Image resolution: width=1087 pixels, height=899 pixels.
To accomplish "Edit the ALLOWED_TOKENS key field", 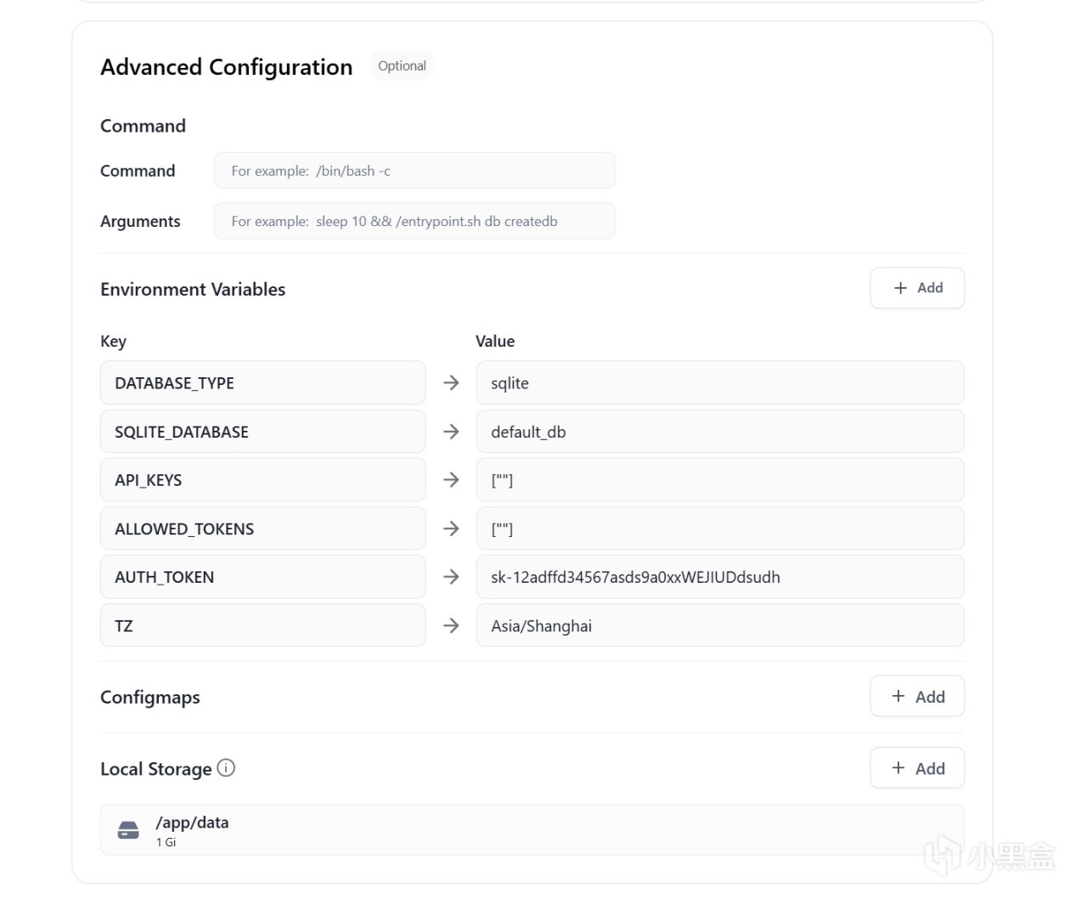I will click(262, 529).
